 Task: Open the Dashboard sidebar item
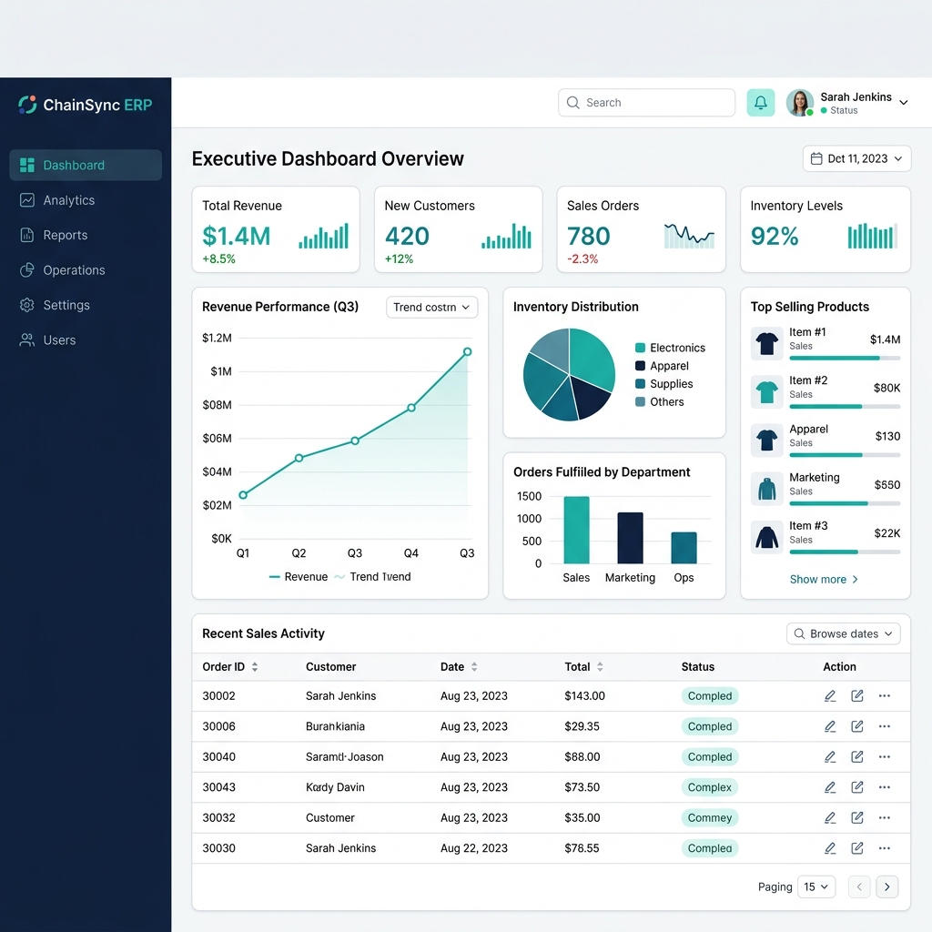coord(86,166)
